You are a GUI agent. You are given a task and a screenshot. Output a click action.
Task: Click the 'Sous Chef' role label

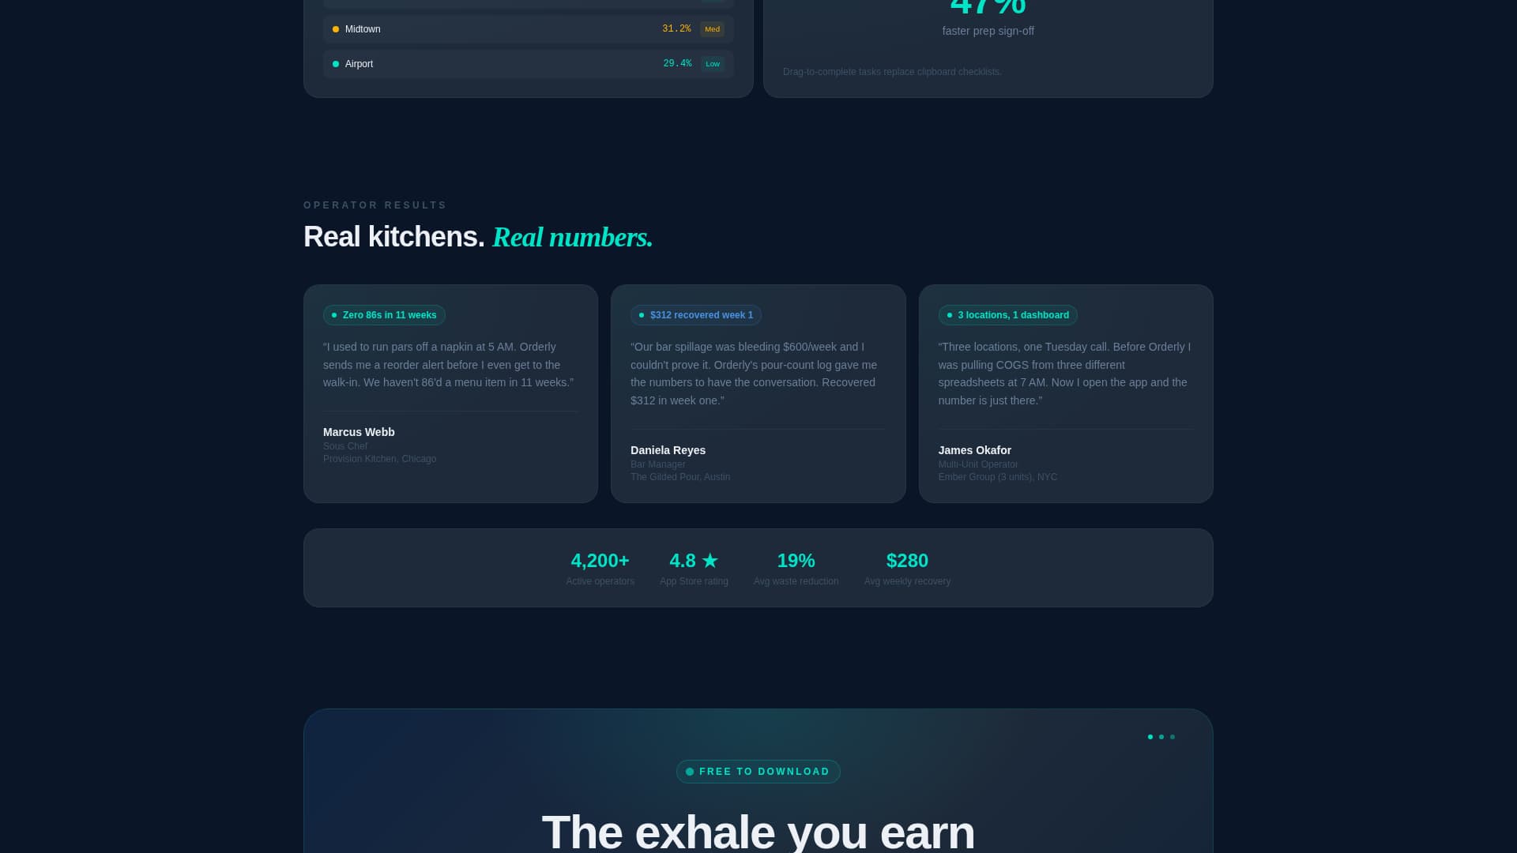(345, 446)
